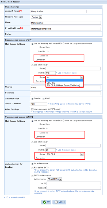
Task: Click the User Id field containing mary
Action: click(66, 87)
